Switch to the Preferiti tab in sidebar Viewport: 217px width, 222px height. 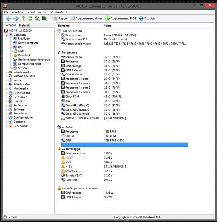point(24,25)
